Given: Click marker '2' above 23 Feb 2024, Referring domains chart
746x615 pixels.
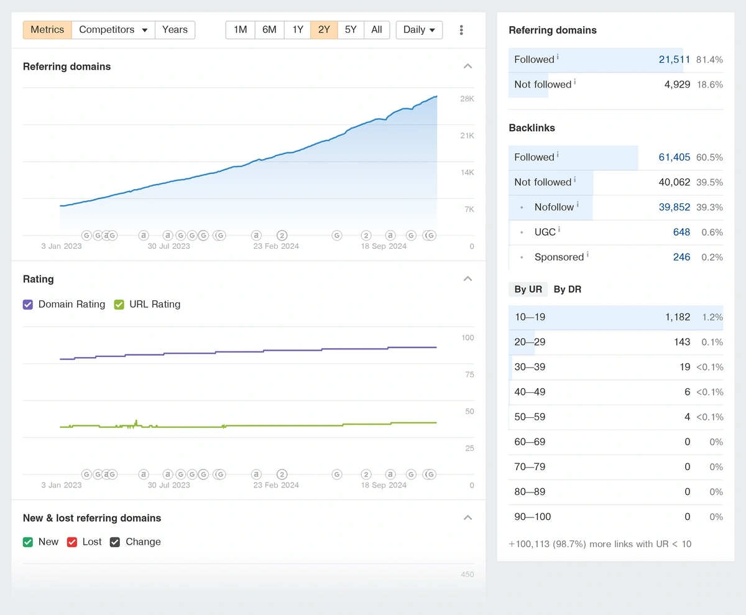Looking at the screenshot, I should [282, 235].
